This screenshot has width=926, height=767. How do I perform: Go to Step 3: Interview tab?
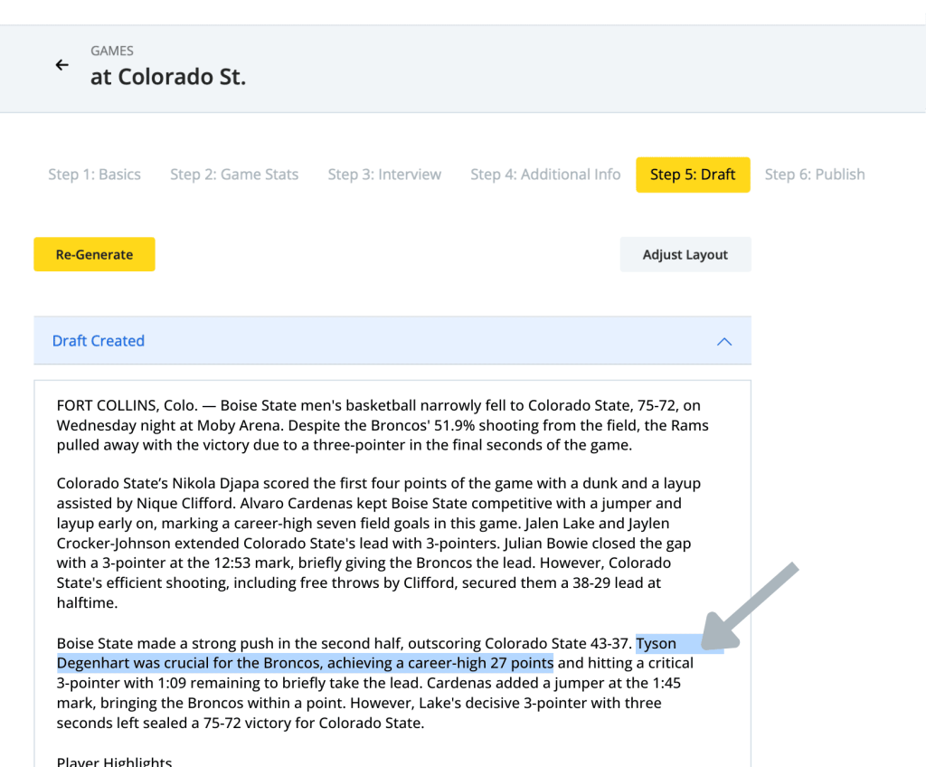click(384, 175)
